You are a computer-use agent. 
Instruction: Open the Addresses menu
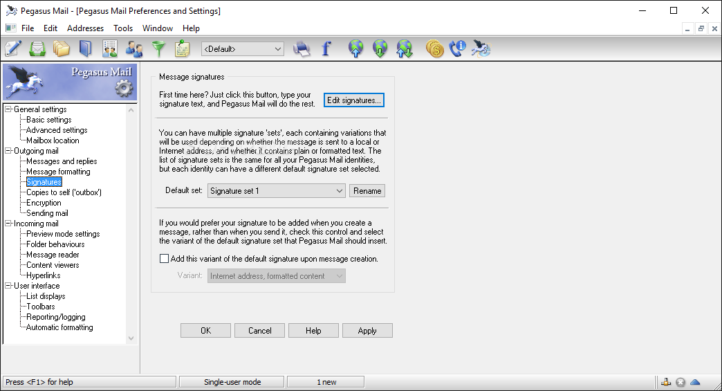pos(85,28)
